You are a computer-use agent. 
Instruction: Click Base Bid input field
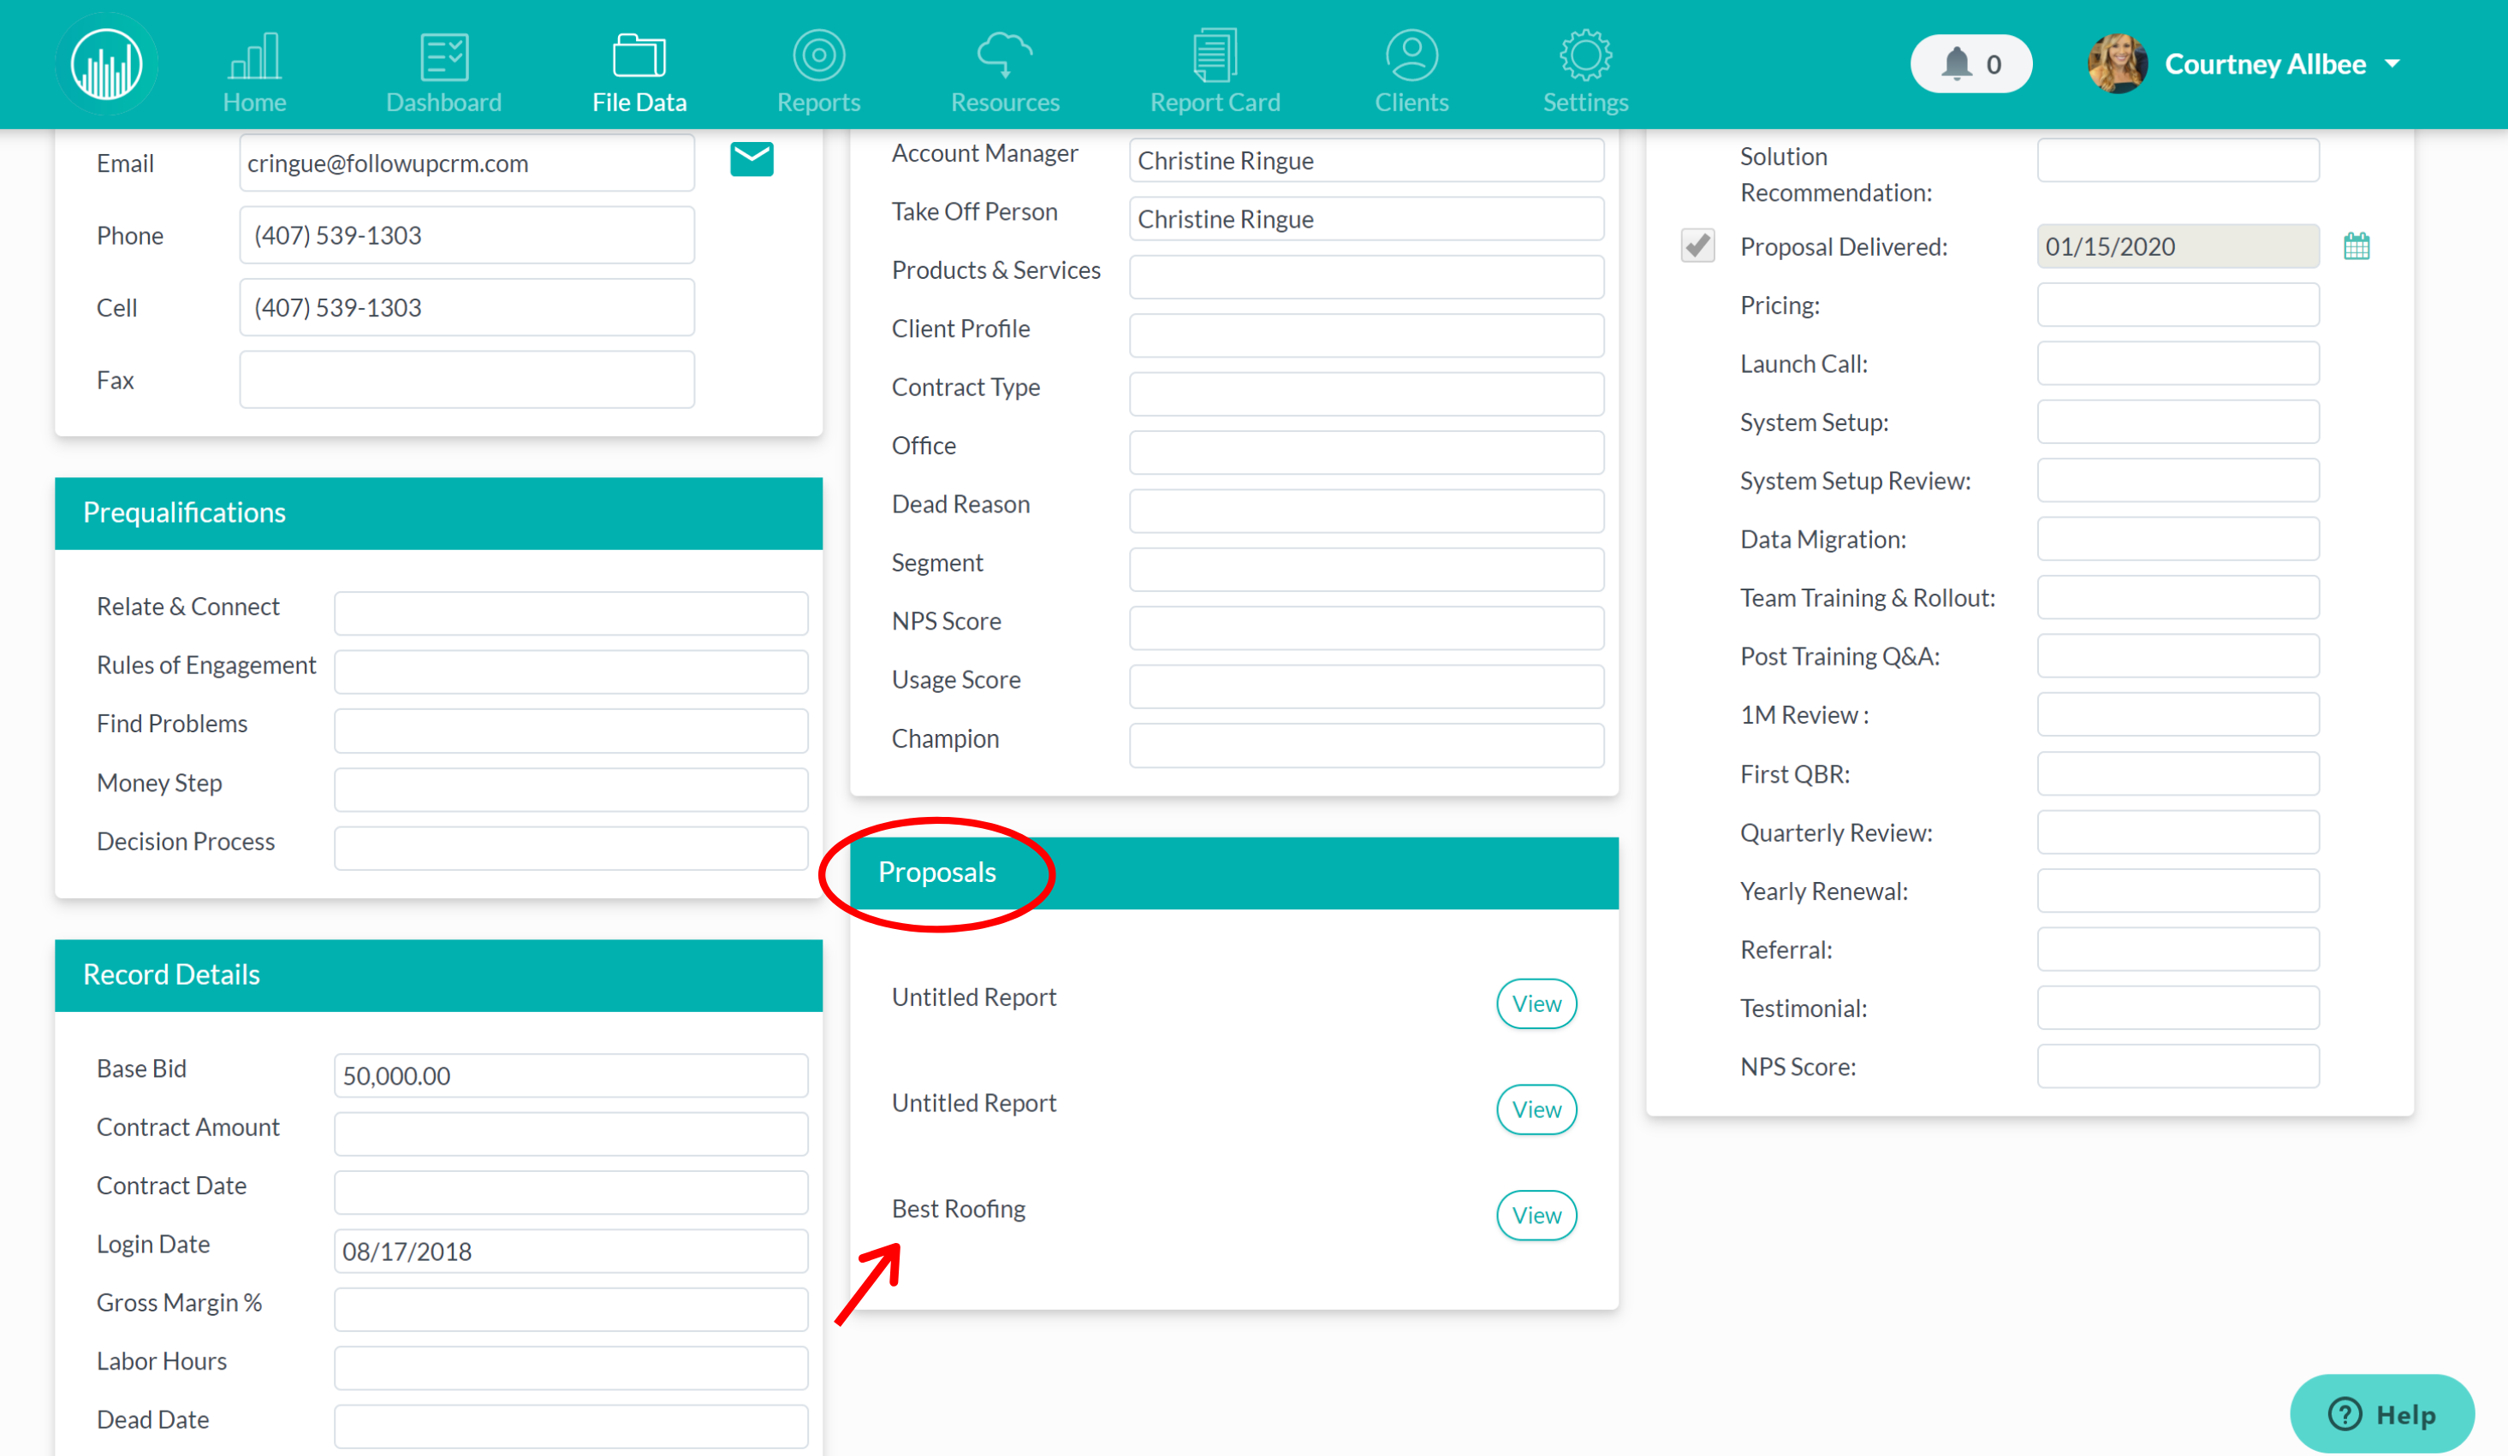click(573, 1074)
